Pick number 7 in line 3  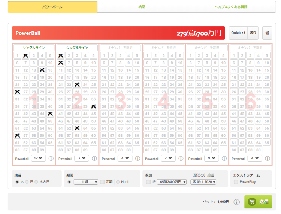pyautogui.click(x=112, y=63)
